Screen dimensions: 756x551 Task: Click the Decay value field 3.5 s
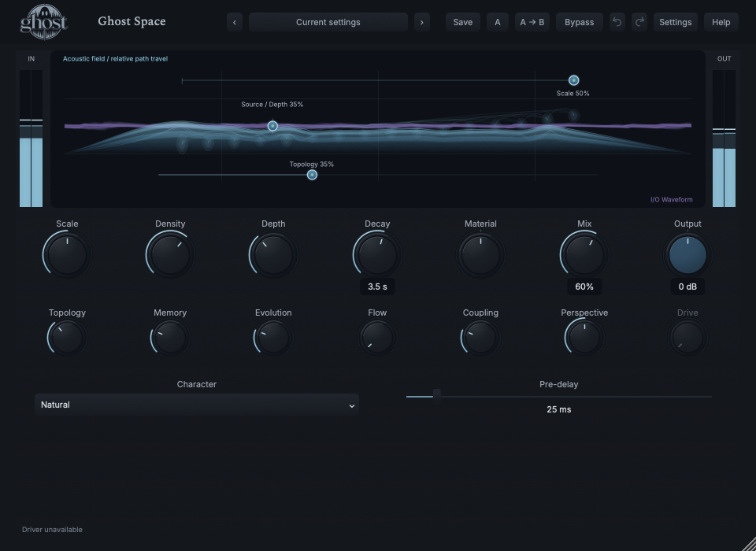pos(377,287)
